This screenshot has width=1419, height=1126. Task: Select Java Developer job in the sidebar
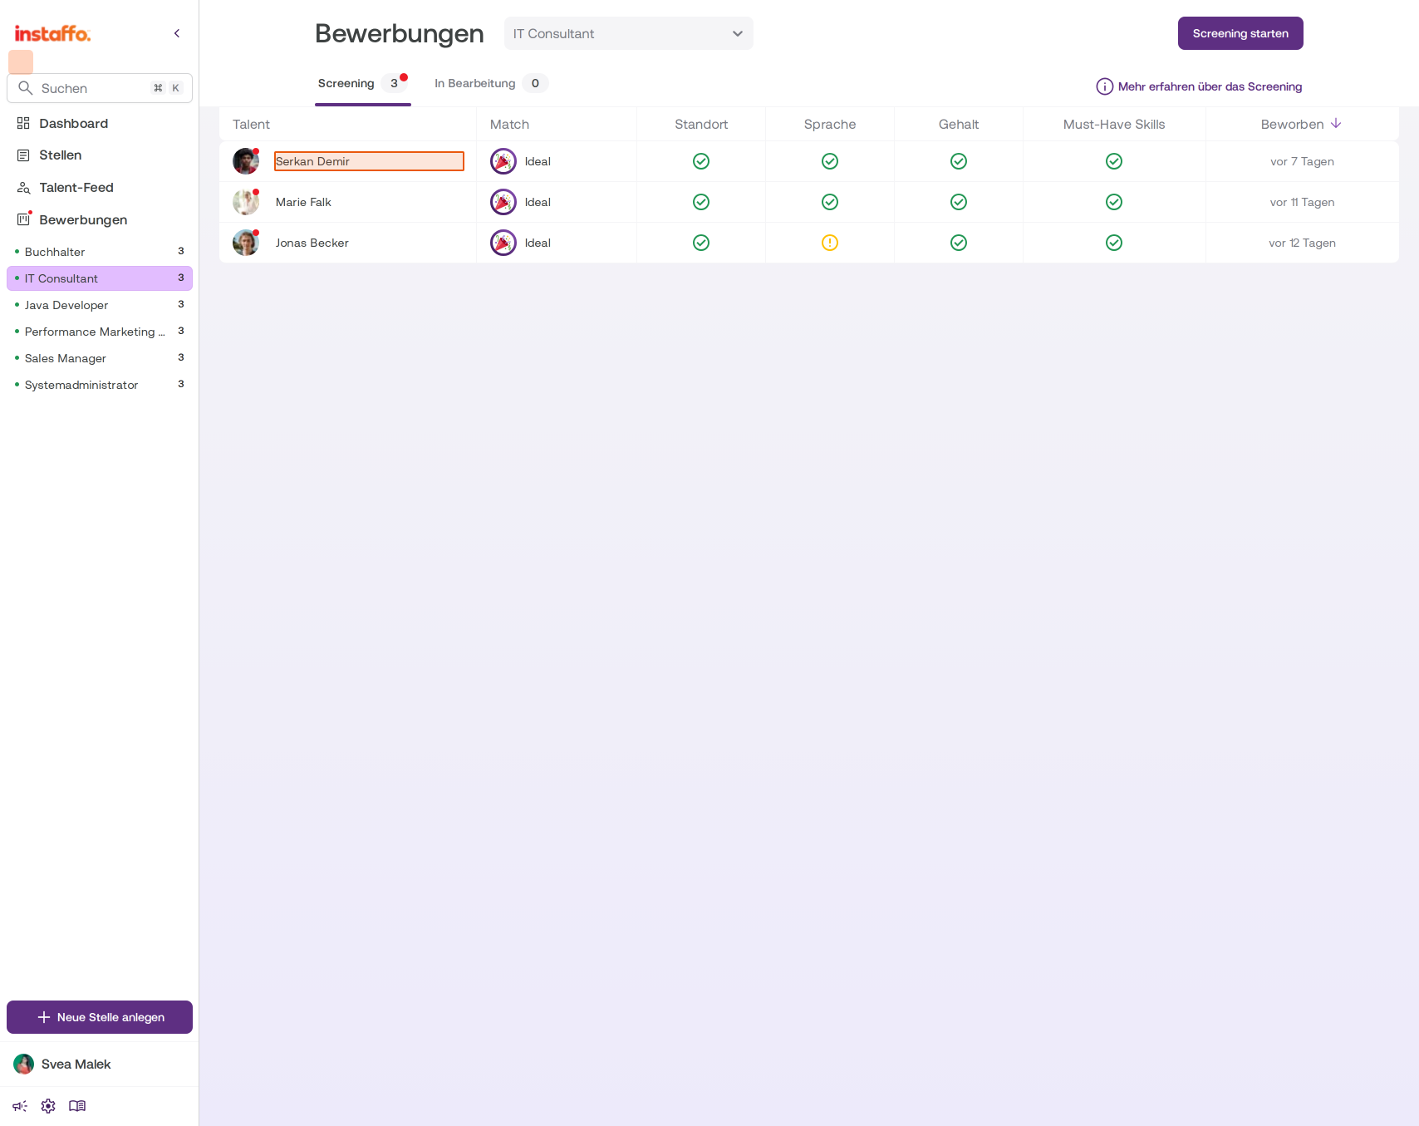click(100, 305)
